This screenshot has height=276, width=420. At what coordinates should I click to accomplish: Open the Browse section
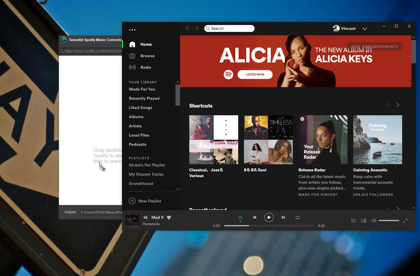[148, 56]
